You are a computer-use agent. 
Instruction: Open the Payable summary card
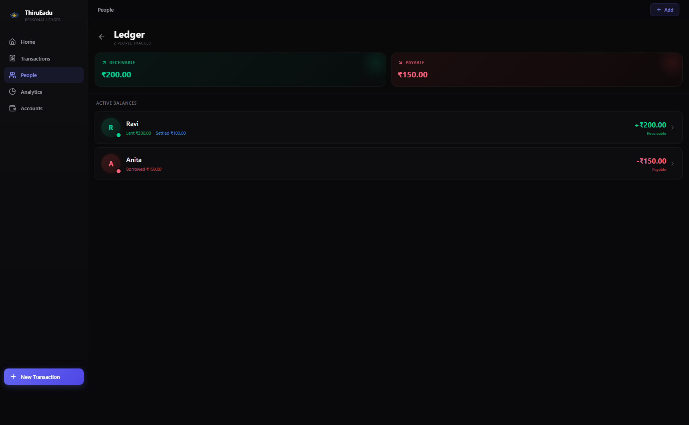tap(537, 69)
